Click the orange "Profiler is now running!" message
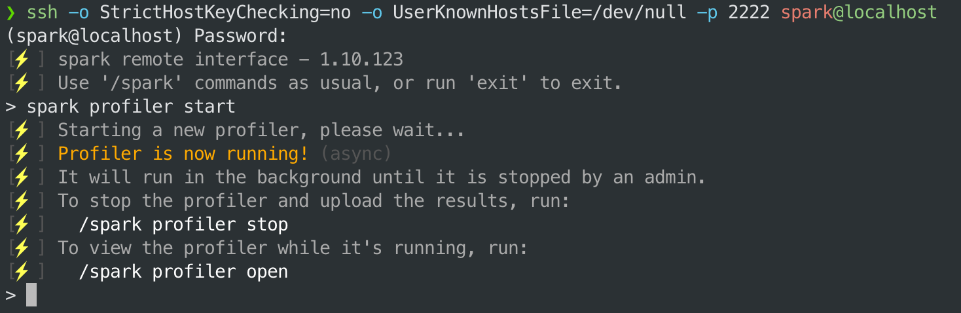Screen dimensions: 961x313 183,154
